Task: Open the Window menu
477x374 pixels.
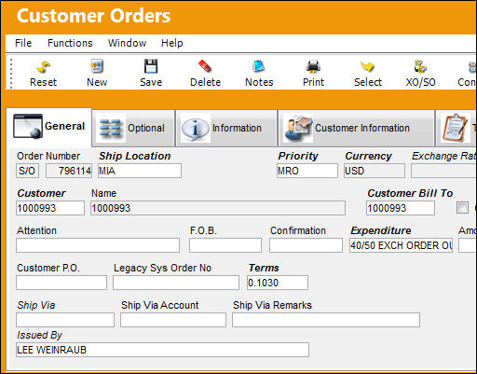Action: [x=128, y=43]
